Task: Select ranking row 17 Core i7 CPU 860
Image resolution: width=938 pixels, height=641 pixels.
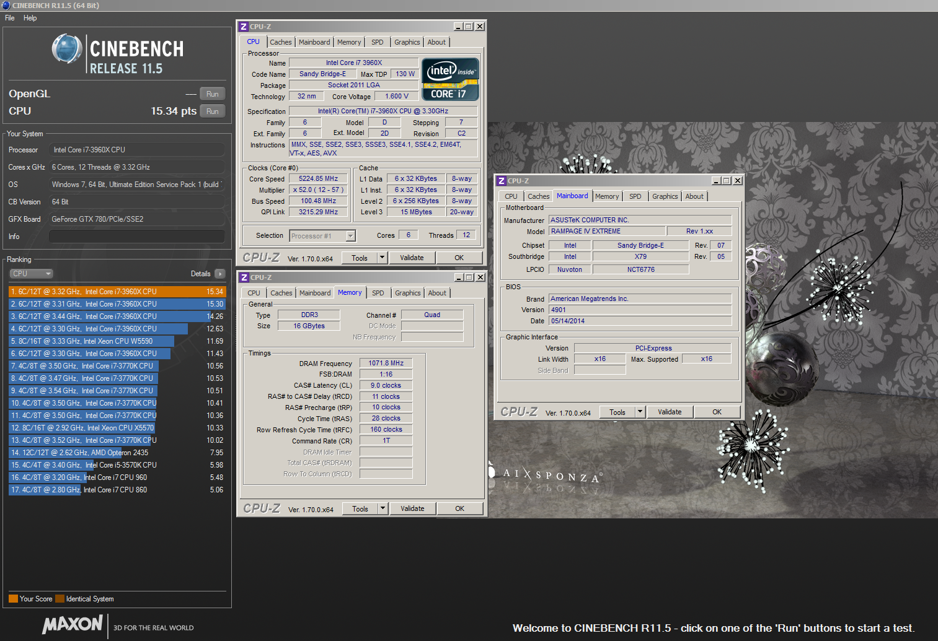Action: [117, 490]
